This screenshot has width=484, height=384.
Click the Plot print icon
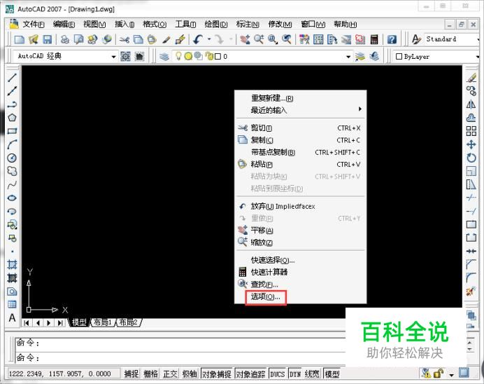64,39
